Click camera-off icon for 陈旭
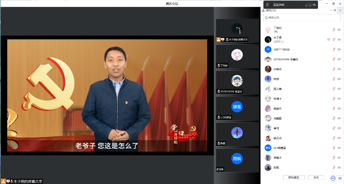The height and width of the screenshot is (184, 344). tap(339, 79)
